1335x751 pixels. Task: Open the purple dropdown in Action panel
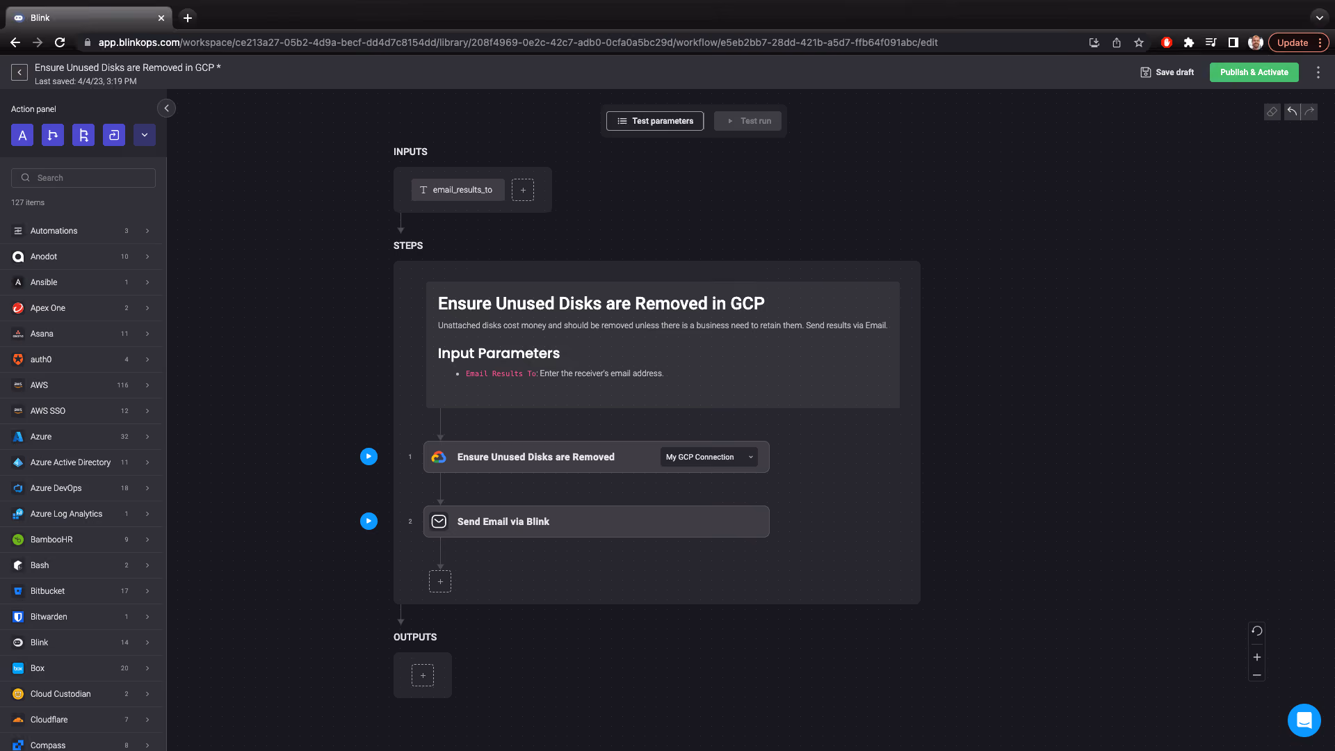point(145,135)
